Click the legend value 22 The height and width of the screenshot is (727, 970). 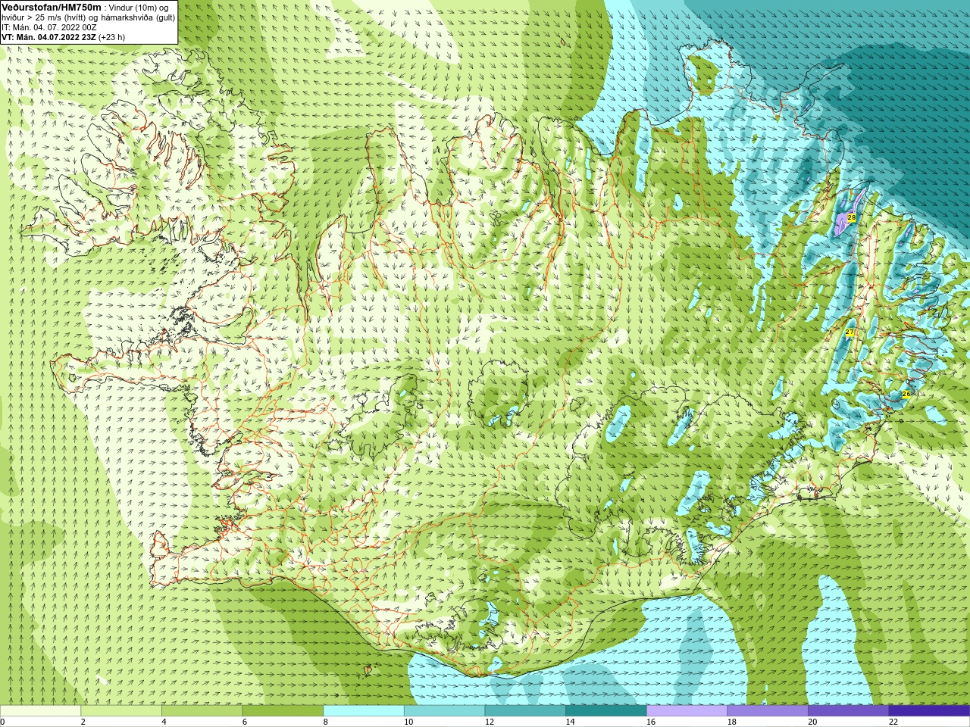pyautogui.click(x=893, y=722)
